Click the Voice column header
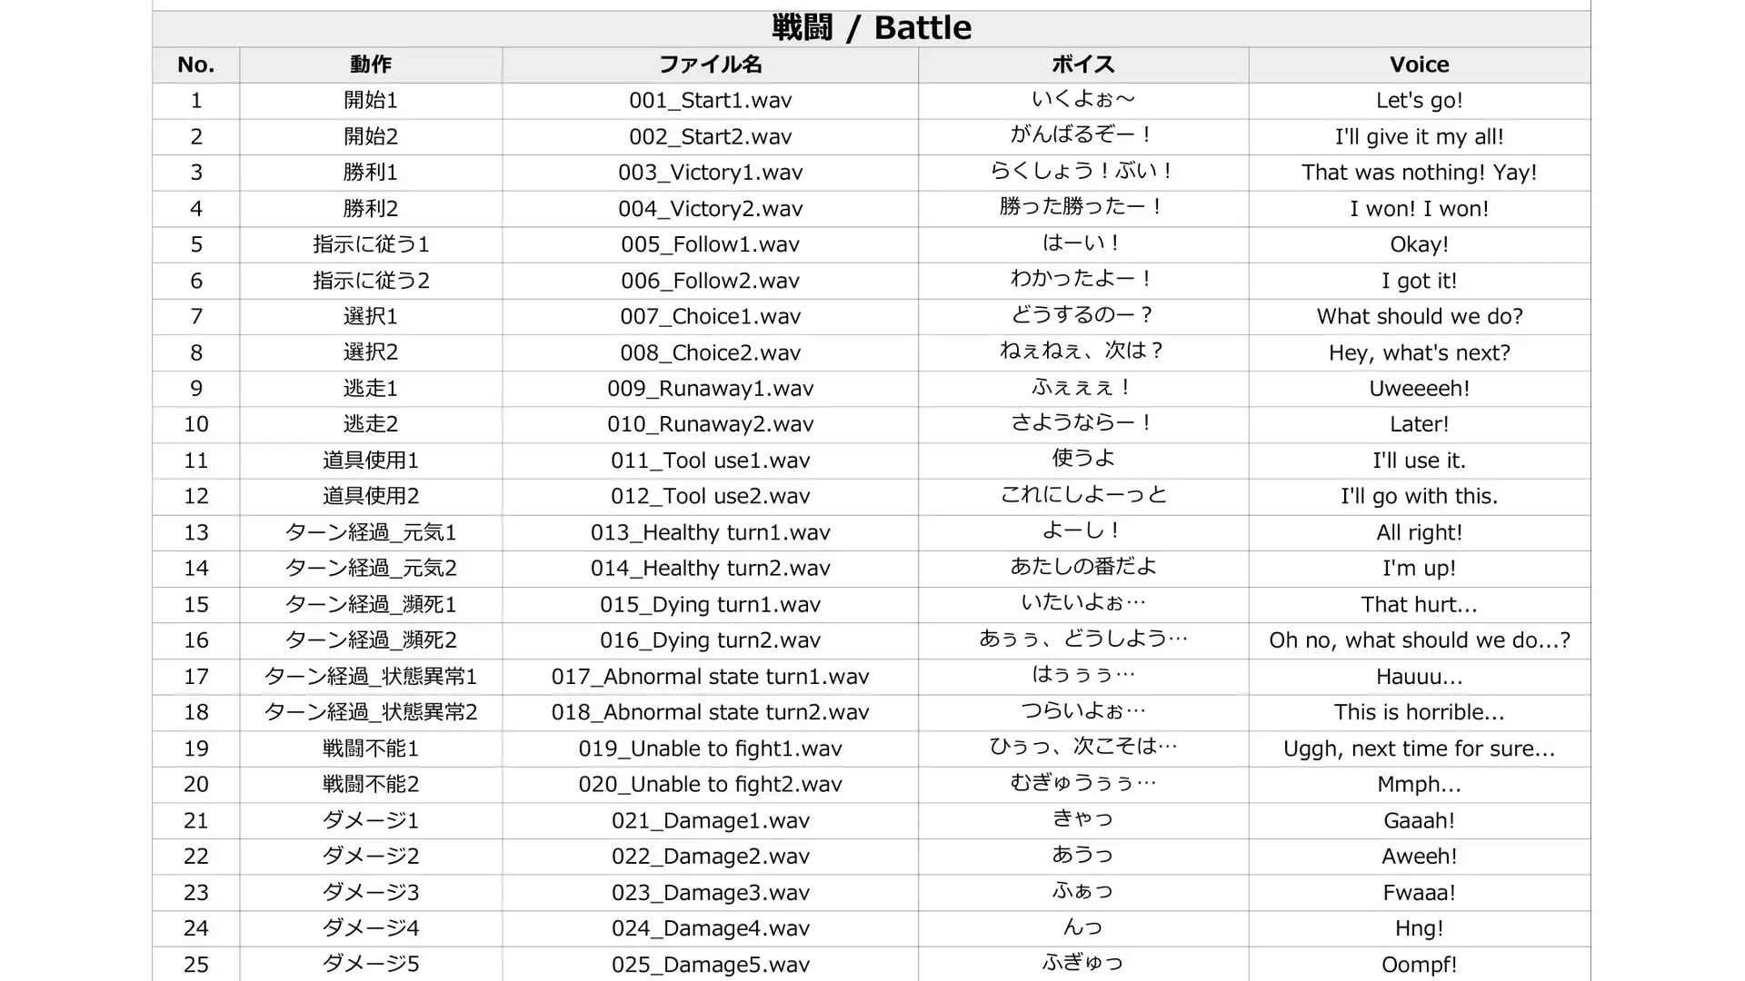Image resolution: width=1745 pixels, height=981 pixels. (1420, 64)
